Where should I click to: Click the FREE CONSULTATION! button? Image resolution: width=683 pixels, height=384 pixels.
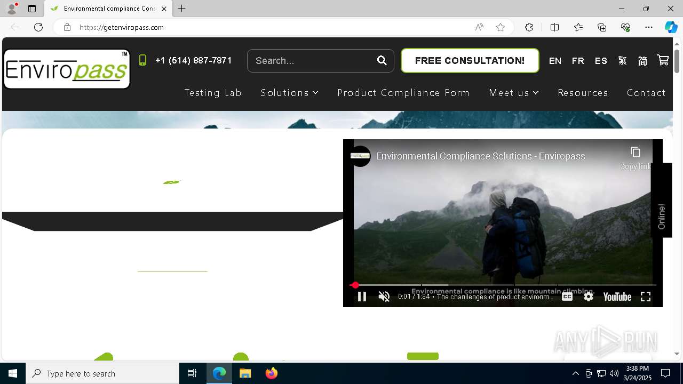(470, 60)
